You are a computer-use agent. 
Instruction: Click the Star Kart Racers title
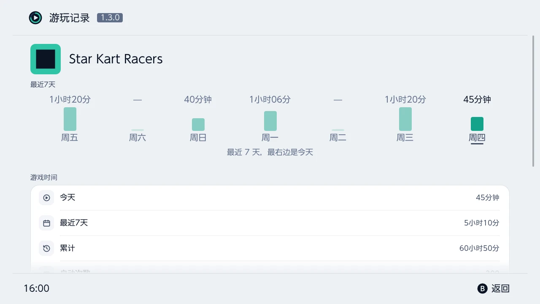click(x=116, y=59)
